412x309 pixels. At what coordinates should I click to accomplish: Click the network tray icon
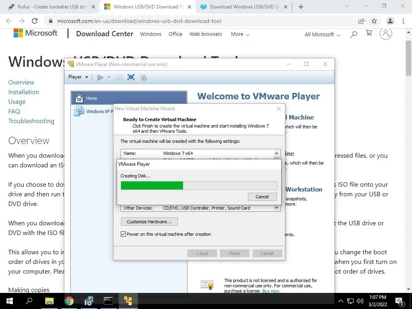[350, 301]
